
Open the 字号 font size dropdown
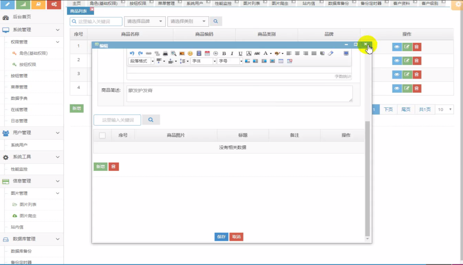[230, 61]
